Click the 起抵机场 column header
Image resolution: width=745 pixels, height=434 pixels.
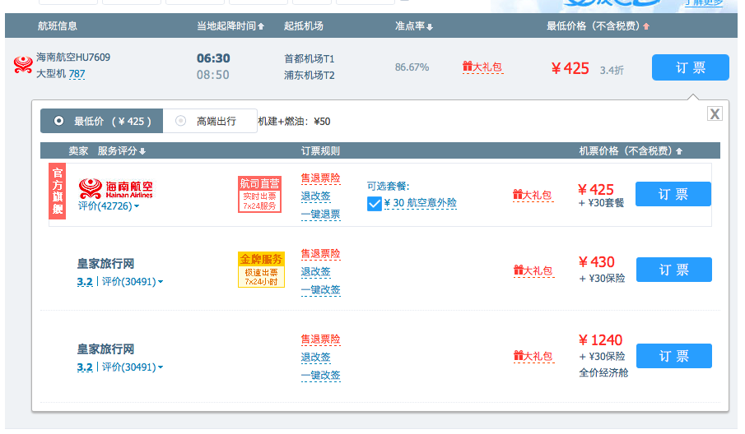point(304,26)
